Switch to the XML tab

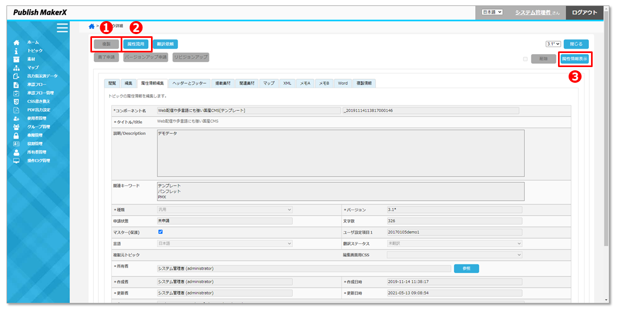pos(287,83)
